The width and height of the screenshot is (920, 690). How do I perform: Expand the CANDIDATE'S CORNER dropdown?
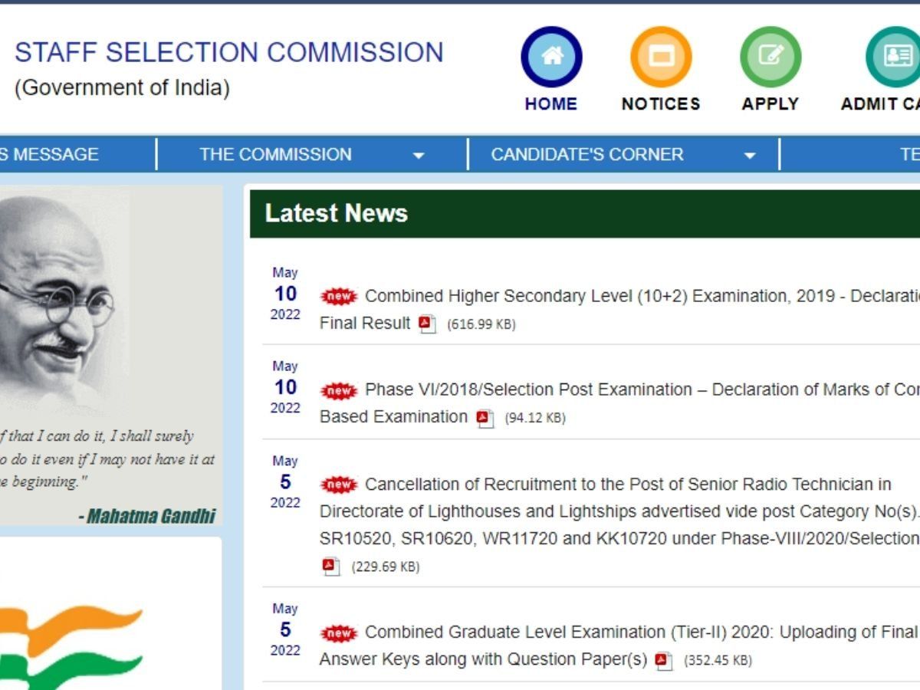586,154
